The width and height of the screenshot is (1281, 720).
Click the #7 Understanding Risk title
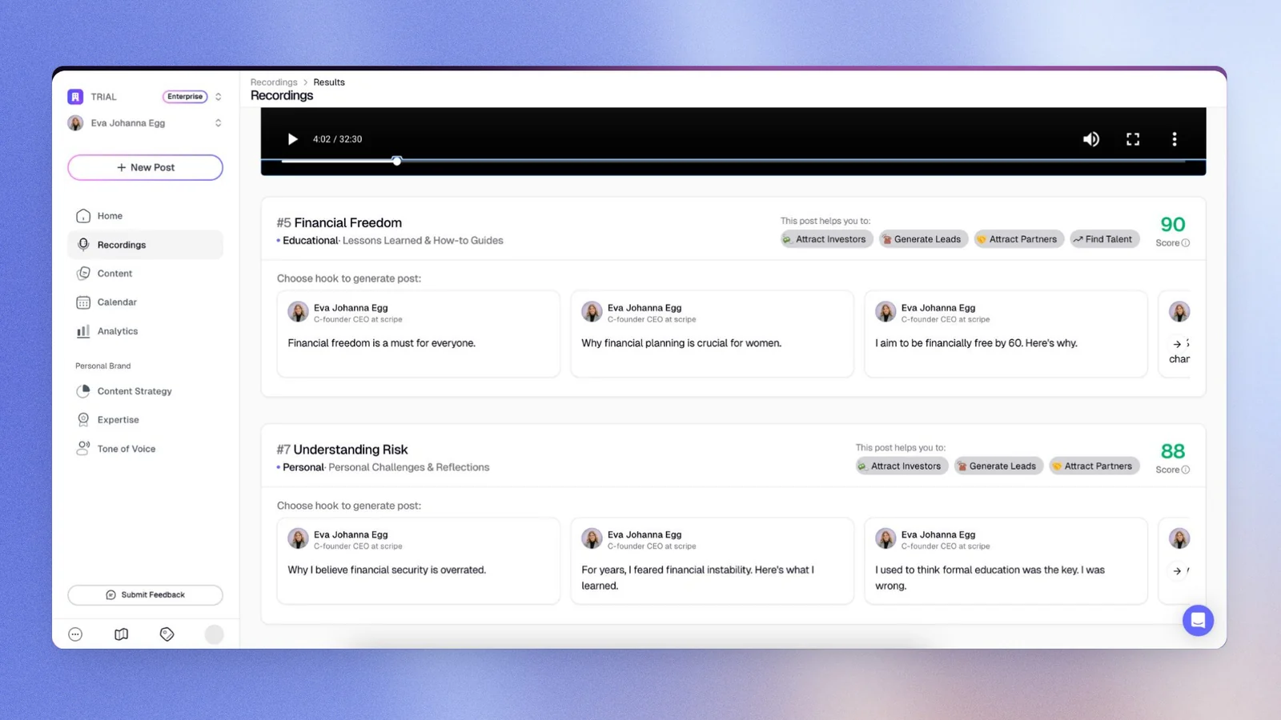tap(342, 450)
